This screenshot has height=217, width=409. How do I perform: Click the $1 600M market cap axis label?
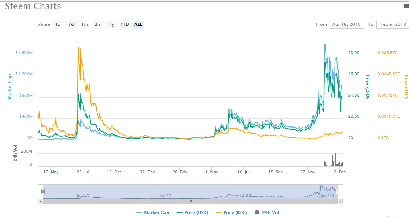click(x=24, y=53)
